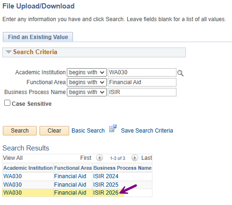Select the Find an Existing Value tab
Screen dimensions: 232x205
point(38,37)
